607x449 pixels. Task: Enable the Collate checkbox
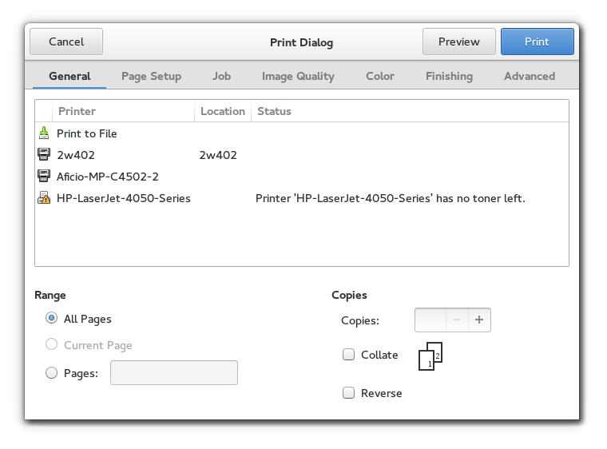[348, 355]
